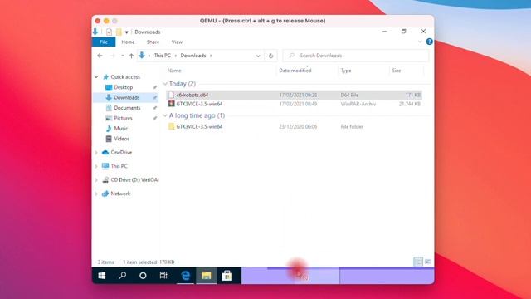Expand the OneDrive tree node
Screen dimensions: 531x299
[x=96, y=153]
